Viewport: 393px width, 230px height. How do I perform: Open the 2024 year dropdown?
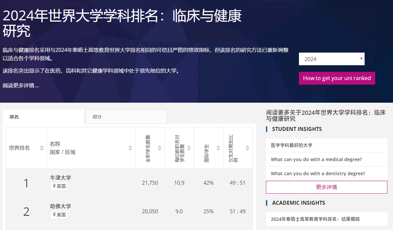tap(331, 59)
